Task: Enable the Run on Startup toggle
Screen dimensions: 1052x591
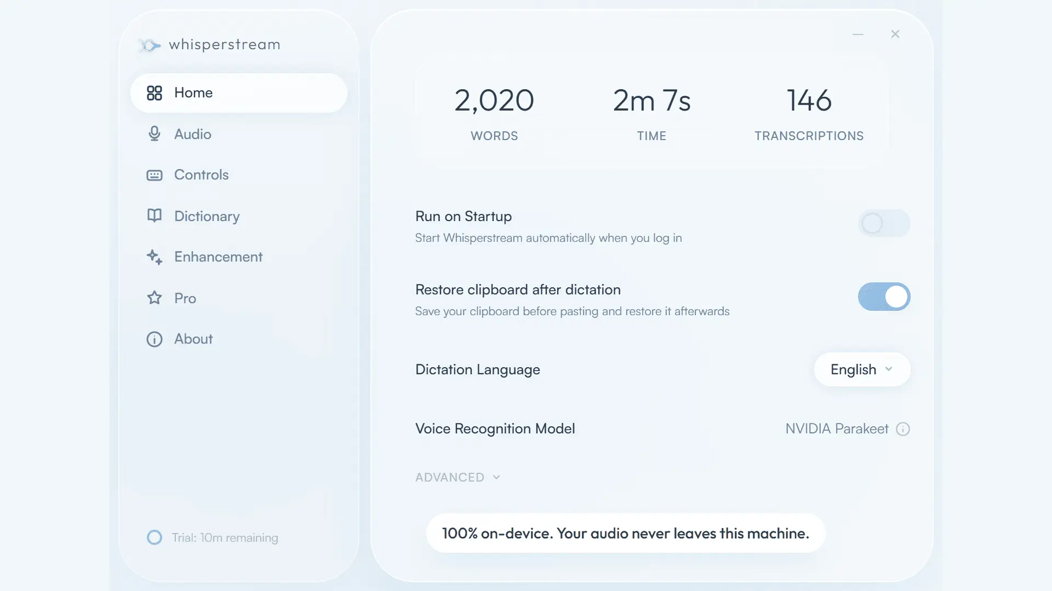Action: (884, 223)
